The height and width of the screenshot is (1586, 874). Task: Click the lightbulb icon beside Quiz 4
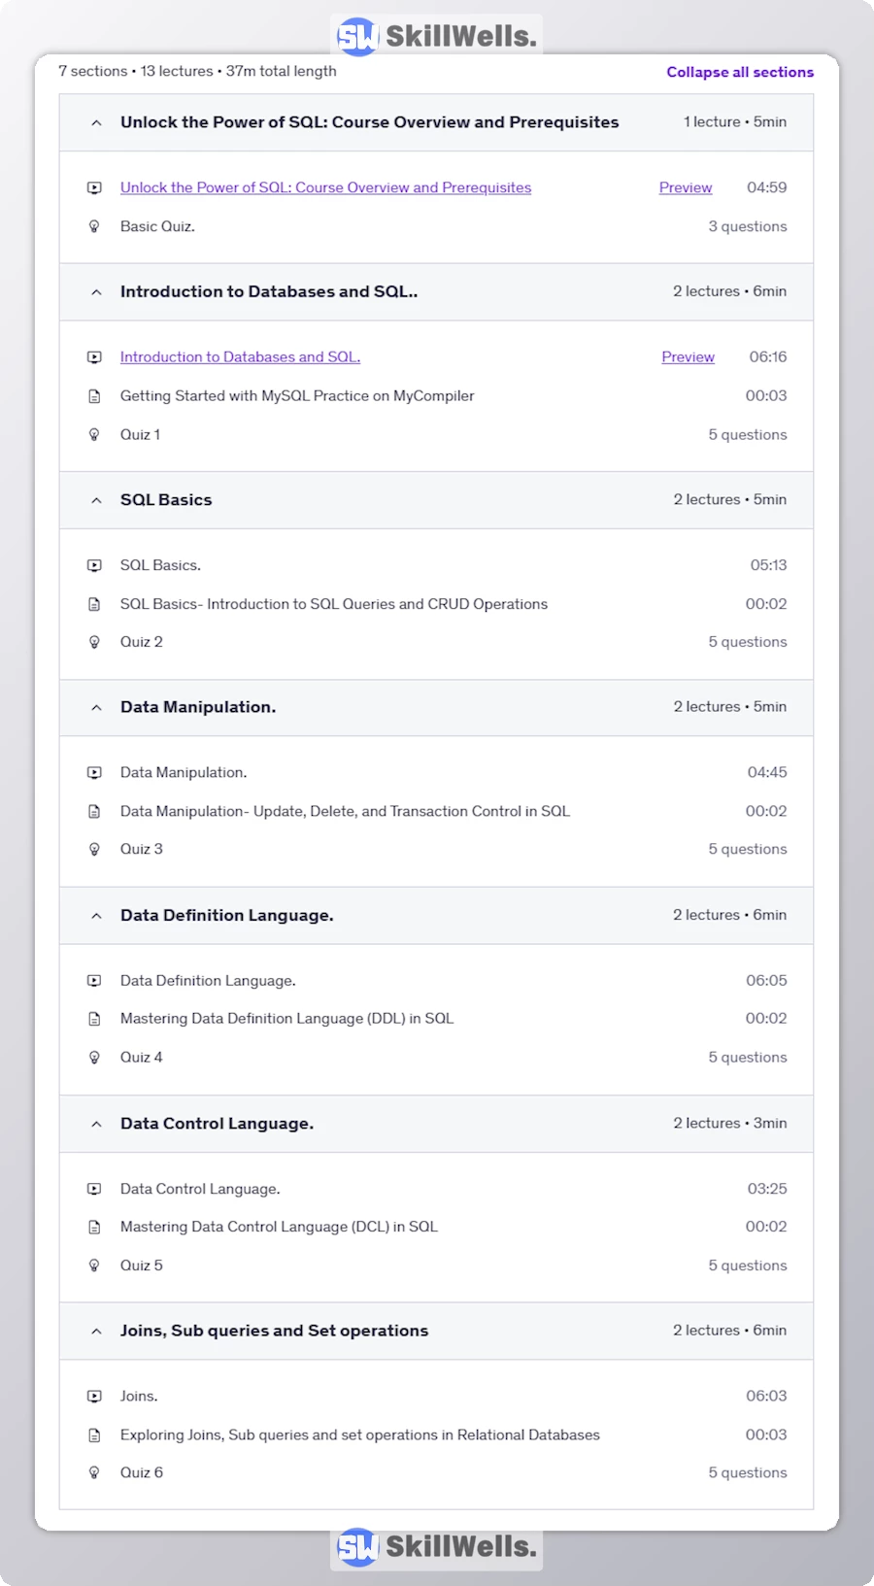94,1058
